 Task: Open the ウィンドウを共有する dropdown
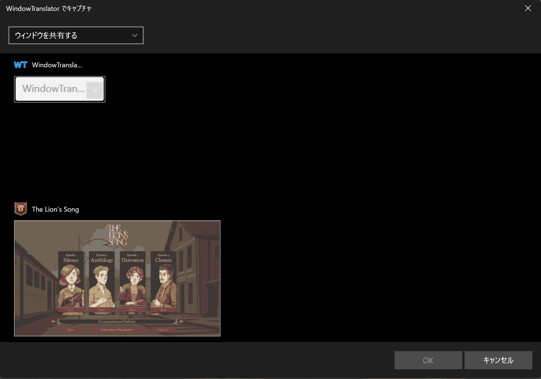76,35
